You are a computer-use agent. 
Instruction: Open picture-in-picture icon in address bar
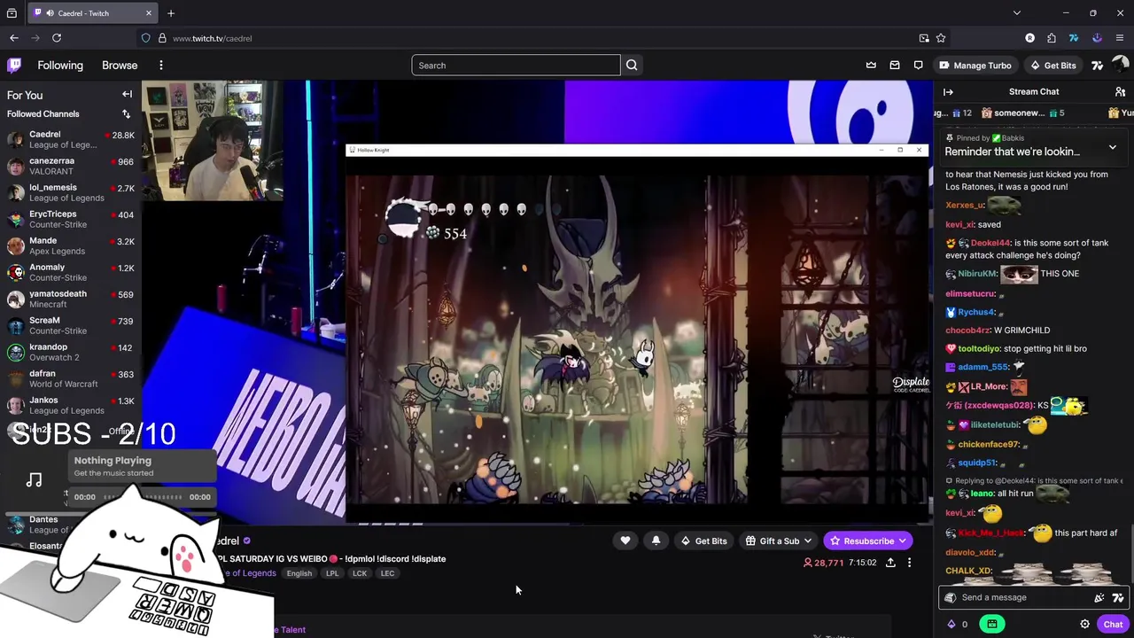pyautogui.click(x=924, y=38)
